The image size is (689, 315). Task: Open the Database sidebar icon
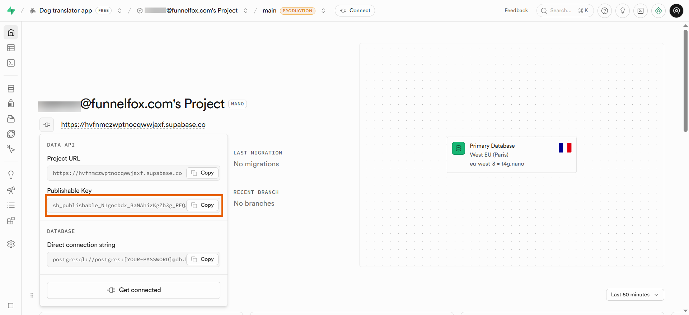click(11, 89)
